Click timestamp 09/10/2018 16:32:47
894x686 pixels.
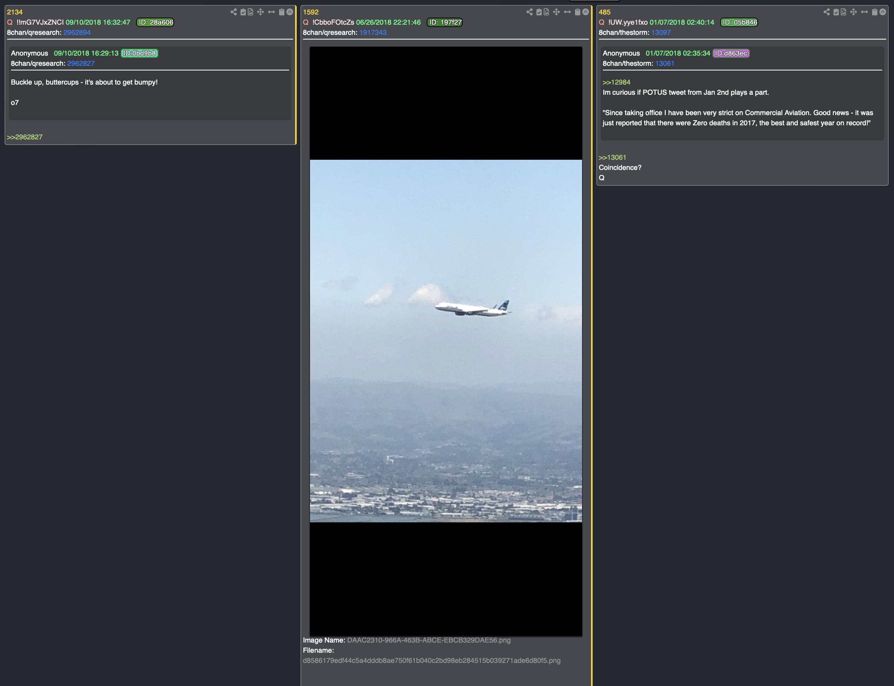pyautogui.click(x=98, y=22)
